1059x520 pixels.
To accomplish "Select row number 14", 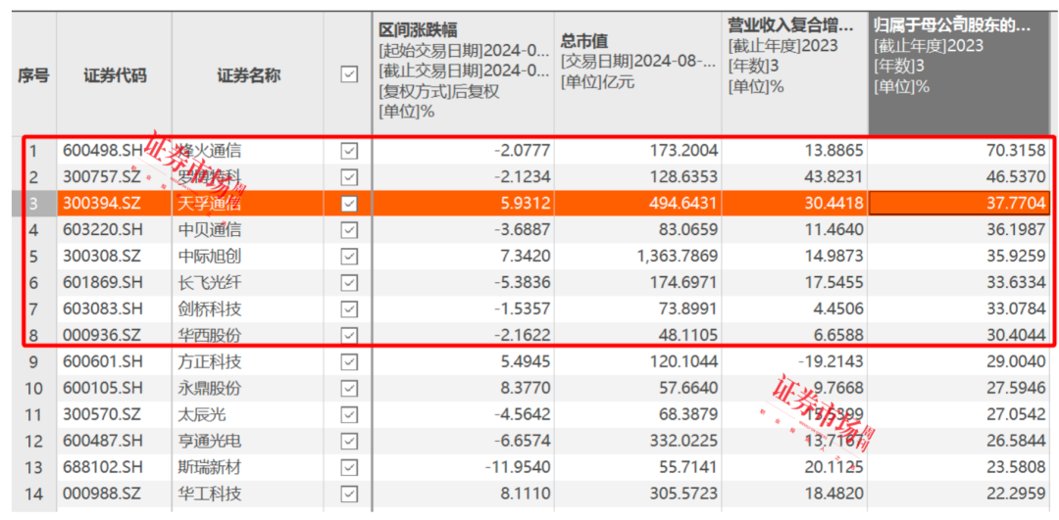I will click(x=35, y=495).
